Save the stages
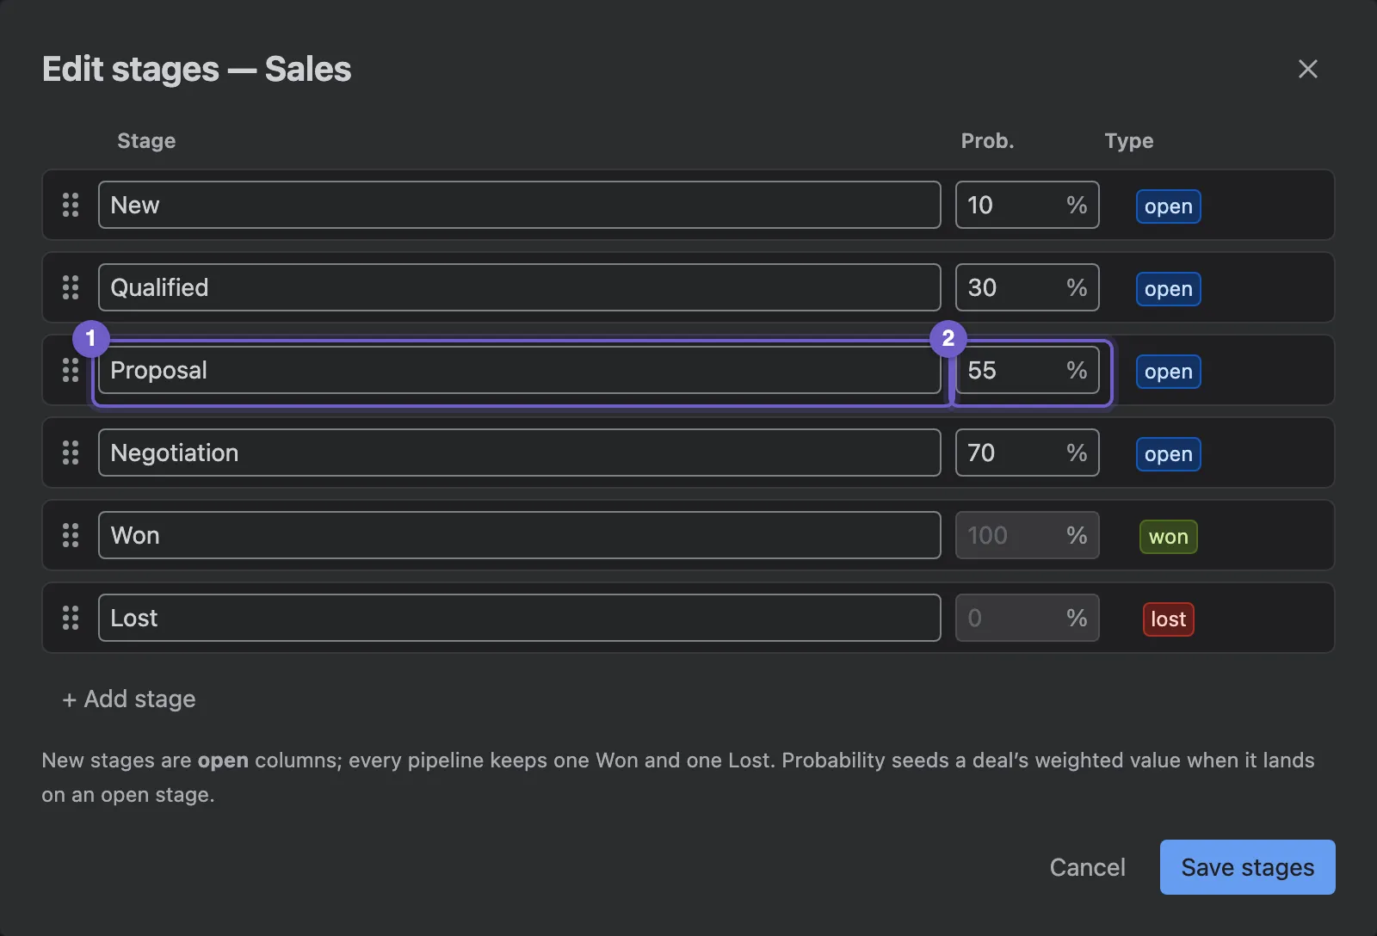The image size is (1377, 936). [x=1247, y=867]
